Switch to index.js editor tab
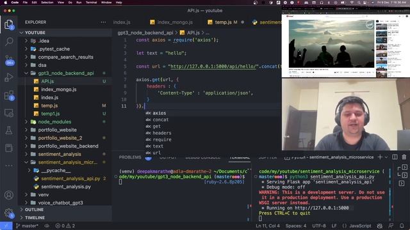The image size is (410, 230). (122, 22)
